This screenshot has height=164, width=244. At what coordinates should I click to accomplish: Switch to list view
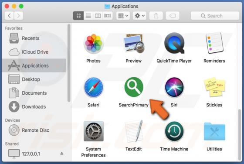coord(88,16)
